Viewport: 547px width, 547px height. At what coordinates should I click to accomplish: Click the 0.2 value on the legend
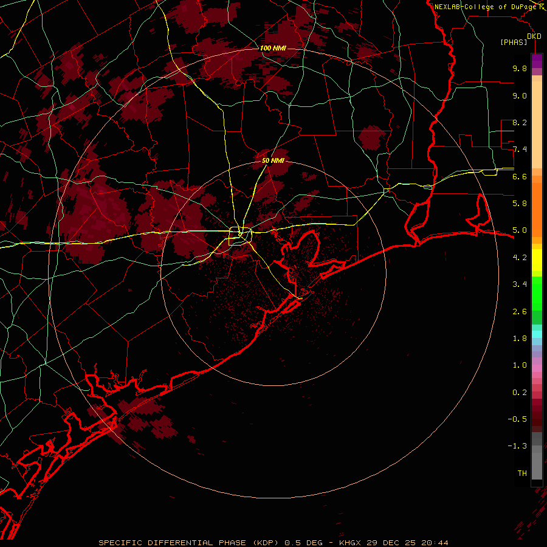point(520,393)
